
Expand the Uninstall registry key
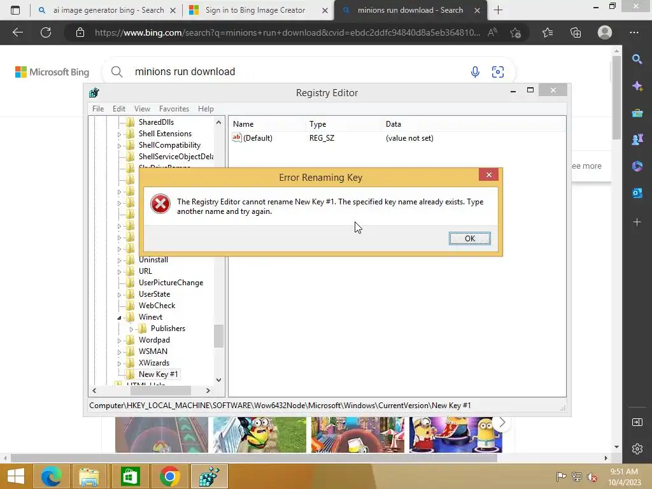coord(119,260)
